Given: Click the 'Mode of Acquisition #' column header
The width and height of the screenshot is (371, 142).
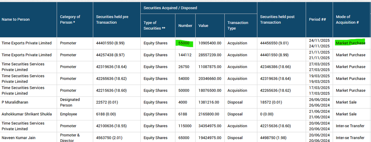Looking at the screenshot, I should point(347,19).
